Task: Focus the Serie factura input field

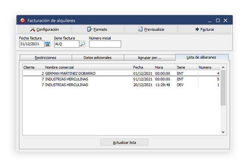Action: coord(66,44)
